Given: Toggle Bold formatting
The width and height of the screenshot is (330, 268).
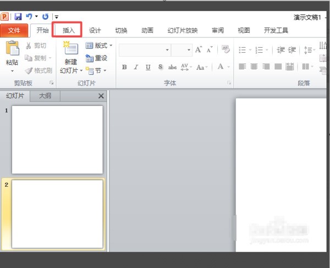Looking at the screenshot, I should [124, 67].
